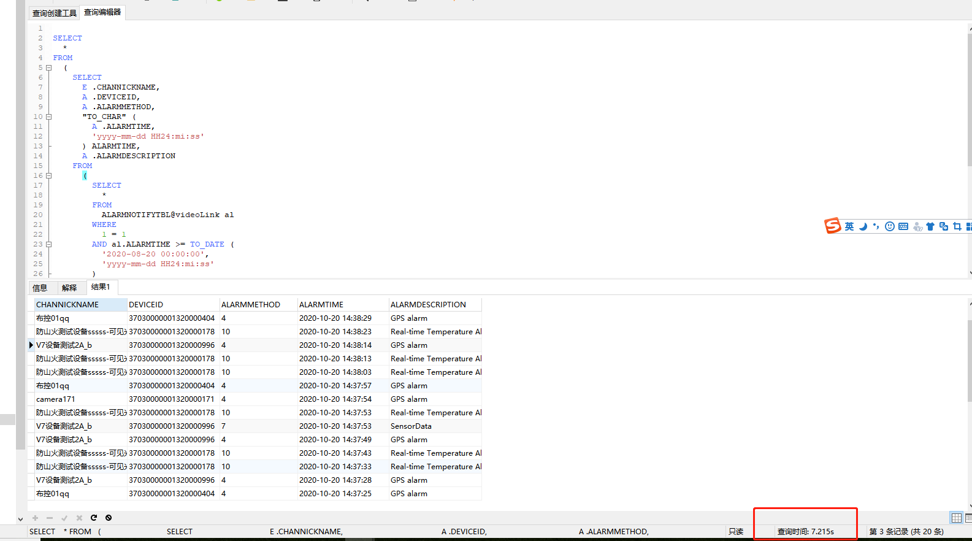Click the X discard changes icon
This screenshot has height=541, width=972.
coord(79,518)
